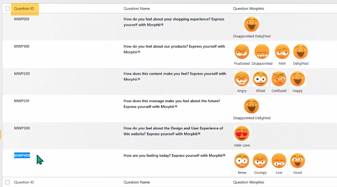Click the Afraid Morphii face
Image resolution: width=337 pixels, height=187 pixels.
coord(260,79)
